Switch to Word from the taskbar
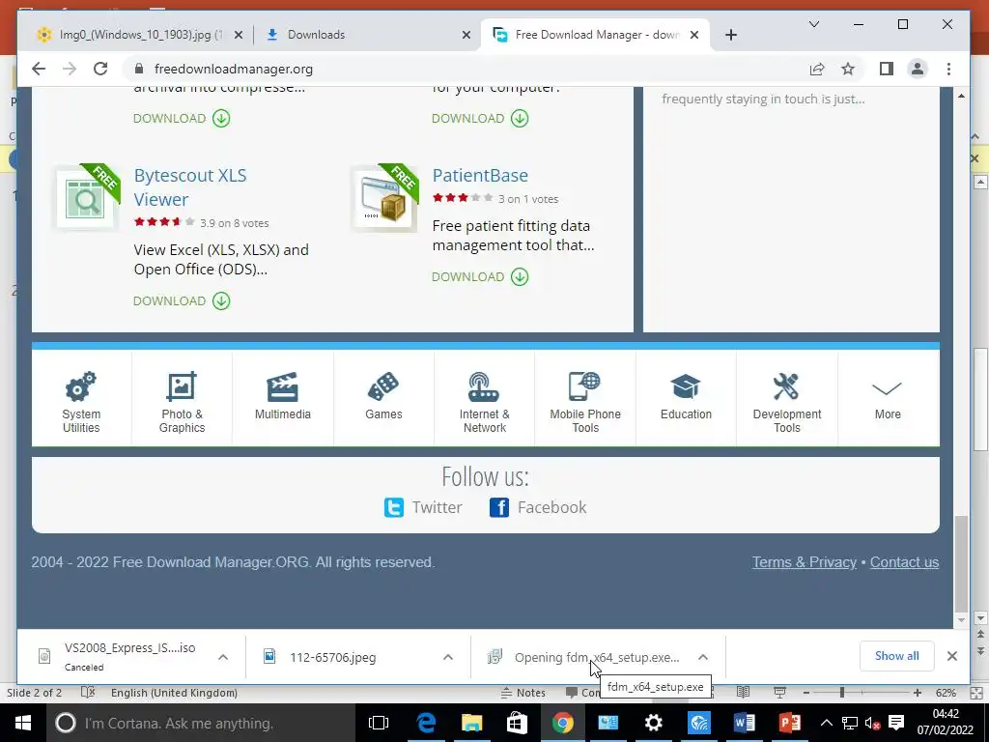The image size is (989, 742). 745,723
